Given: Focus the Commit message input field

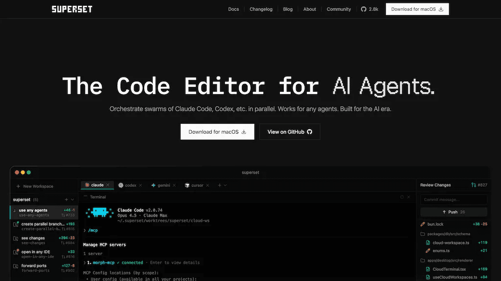Looking at the screenshot, I should [454, 200].
